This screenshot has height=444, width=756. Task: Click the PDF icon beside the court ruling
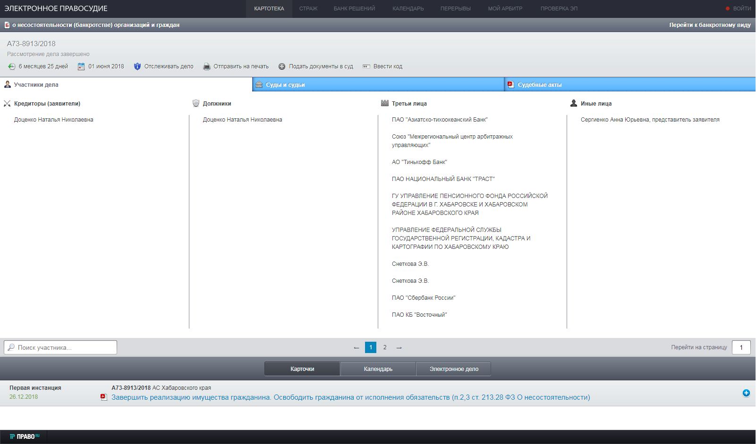[104, 397]
